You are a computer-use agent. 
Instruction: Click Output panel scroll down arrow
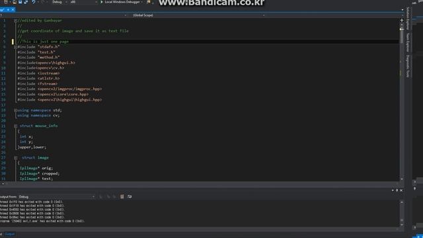pos(401,225)
